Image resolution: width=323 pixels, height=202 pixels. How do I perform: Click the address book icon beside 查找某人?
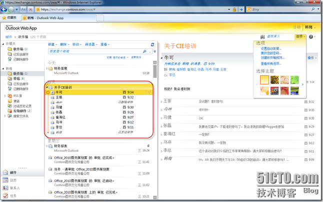262,36
